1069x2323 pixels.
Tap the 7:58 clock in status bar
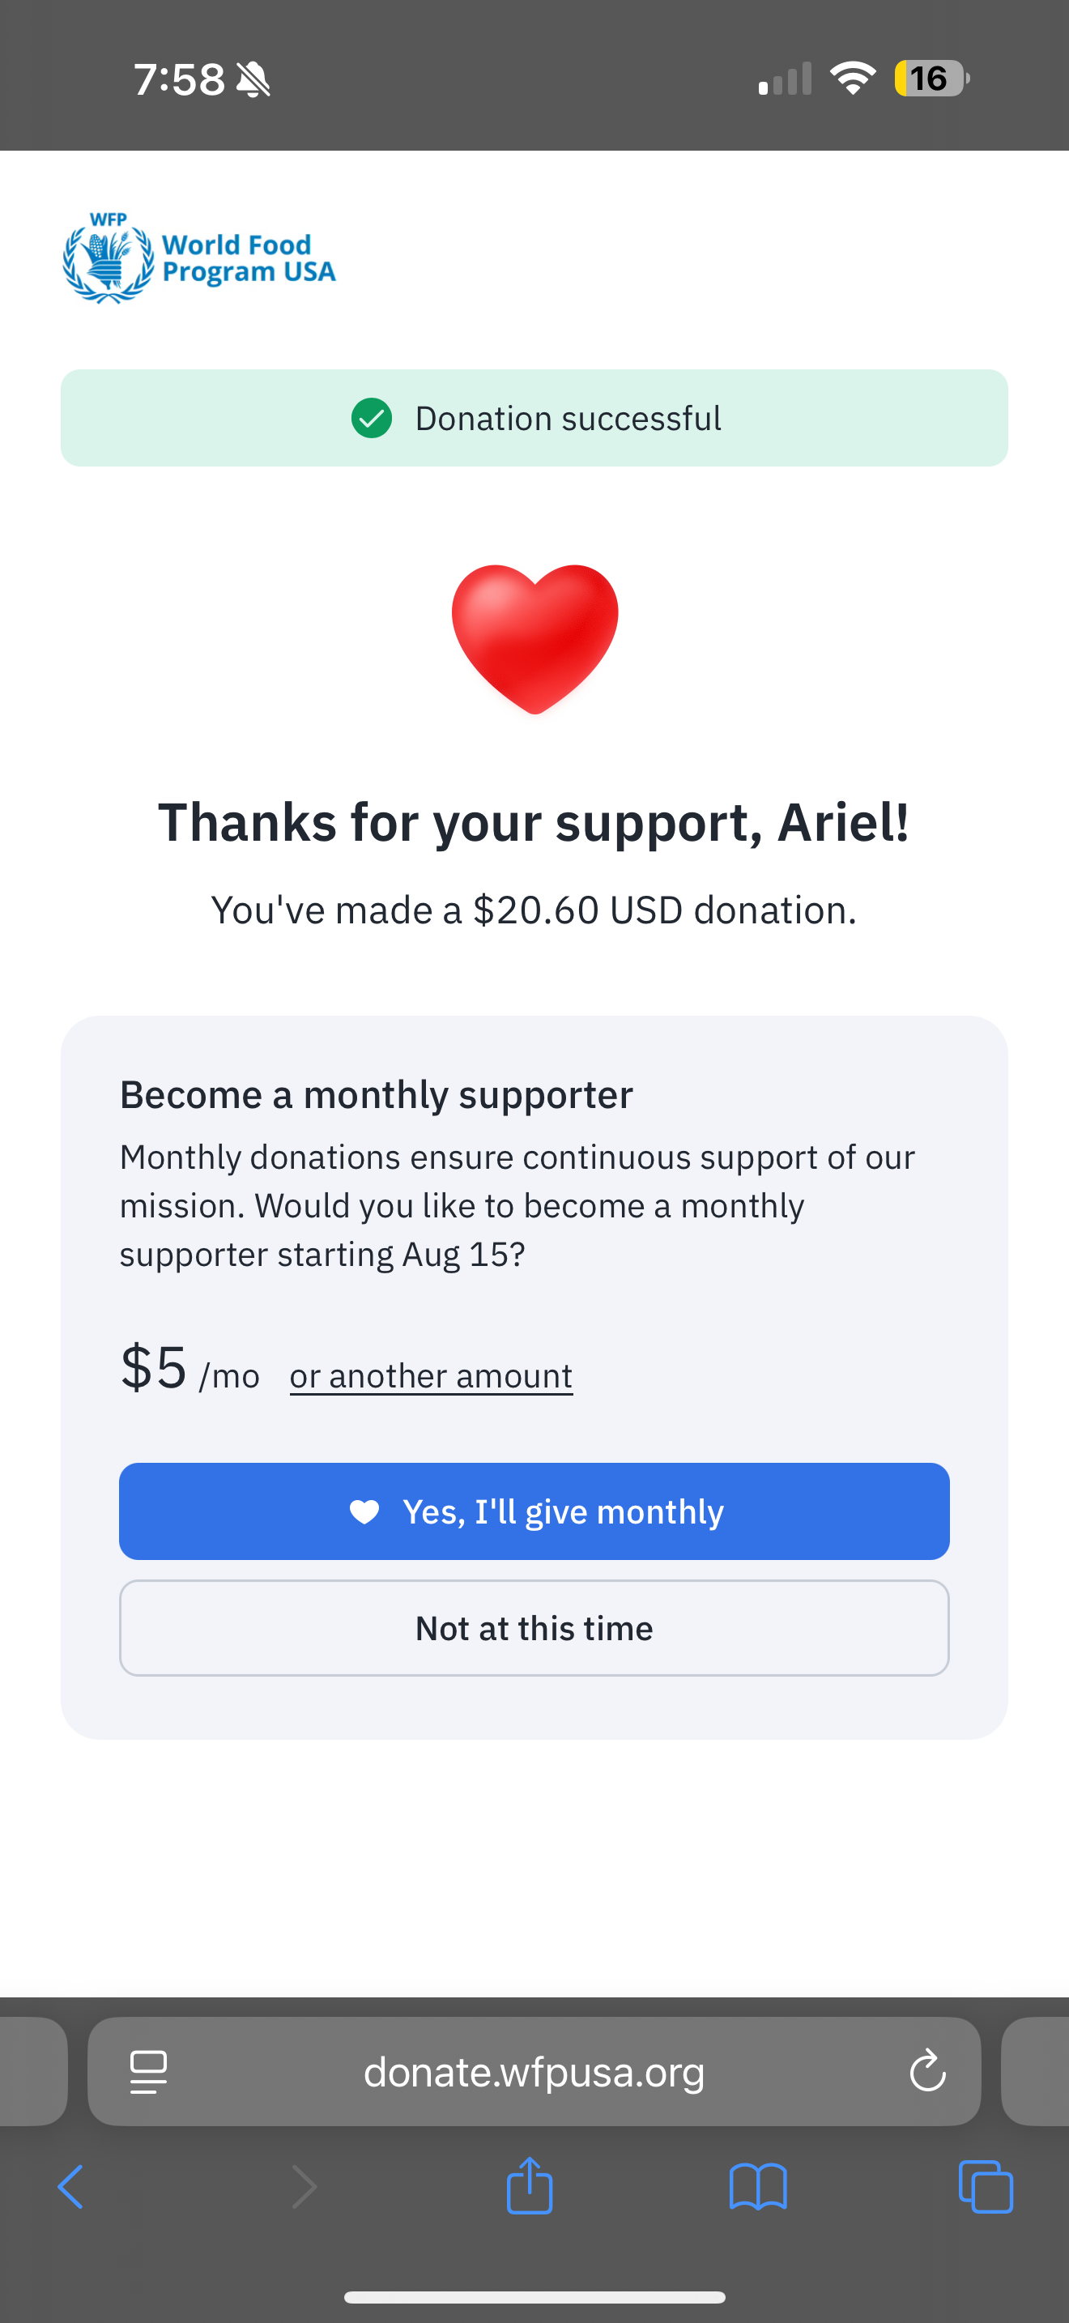pyautogui.click(x=179, y=79)
